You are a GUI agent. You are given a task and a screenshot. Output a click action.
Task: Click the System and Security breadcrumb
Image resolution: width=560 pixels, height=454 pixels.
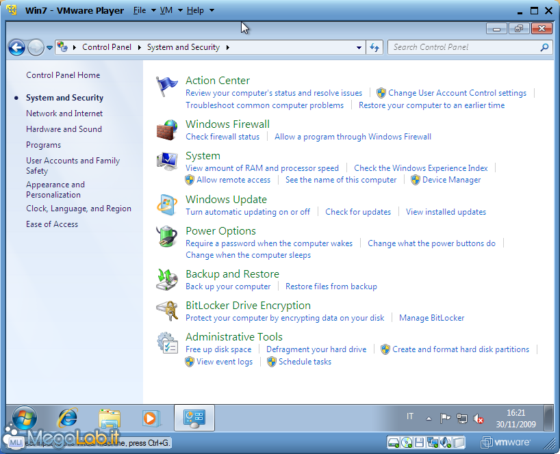tap(183, 47)
